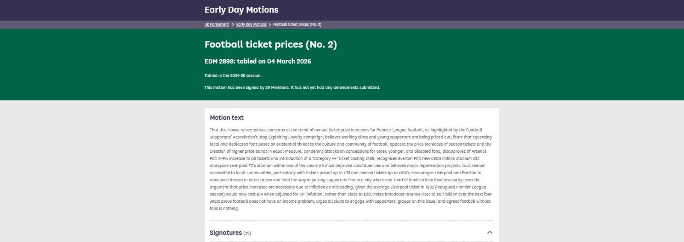Click the Motion text heading
This screenshot has height=242, width=684.
227,118
